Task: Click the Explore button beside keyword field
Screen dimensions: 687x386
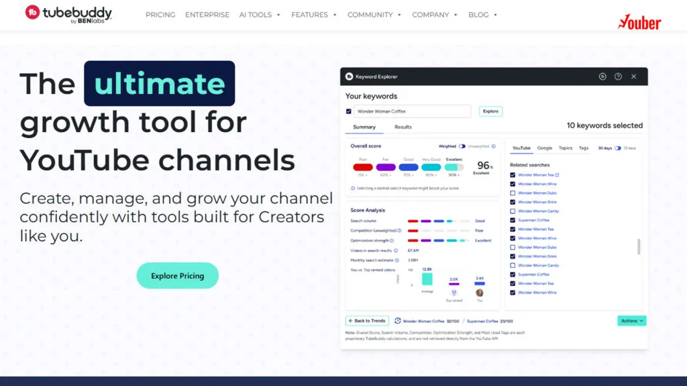Action: 490,112
